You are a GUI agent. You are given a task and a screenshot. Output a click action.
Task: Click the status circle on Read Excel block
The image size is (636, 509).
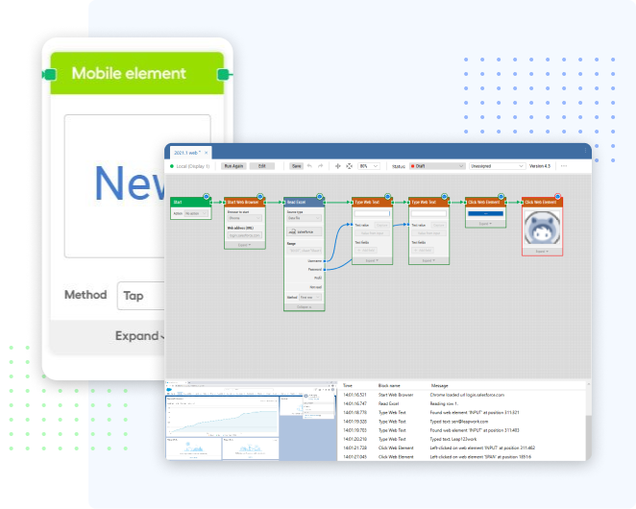coord(320,197)
